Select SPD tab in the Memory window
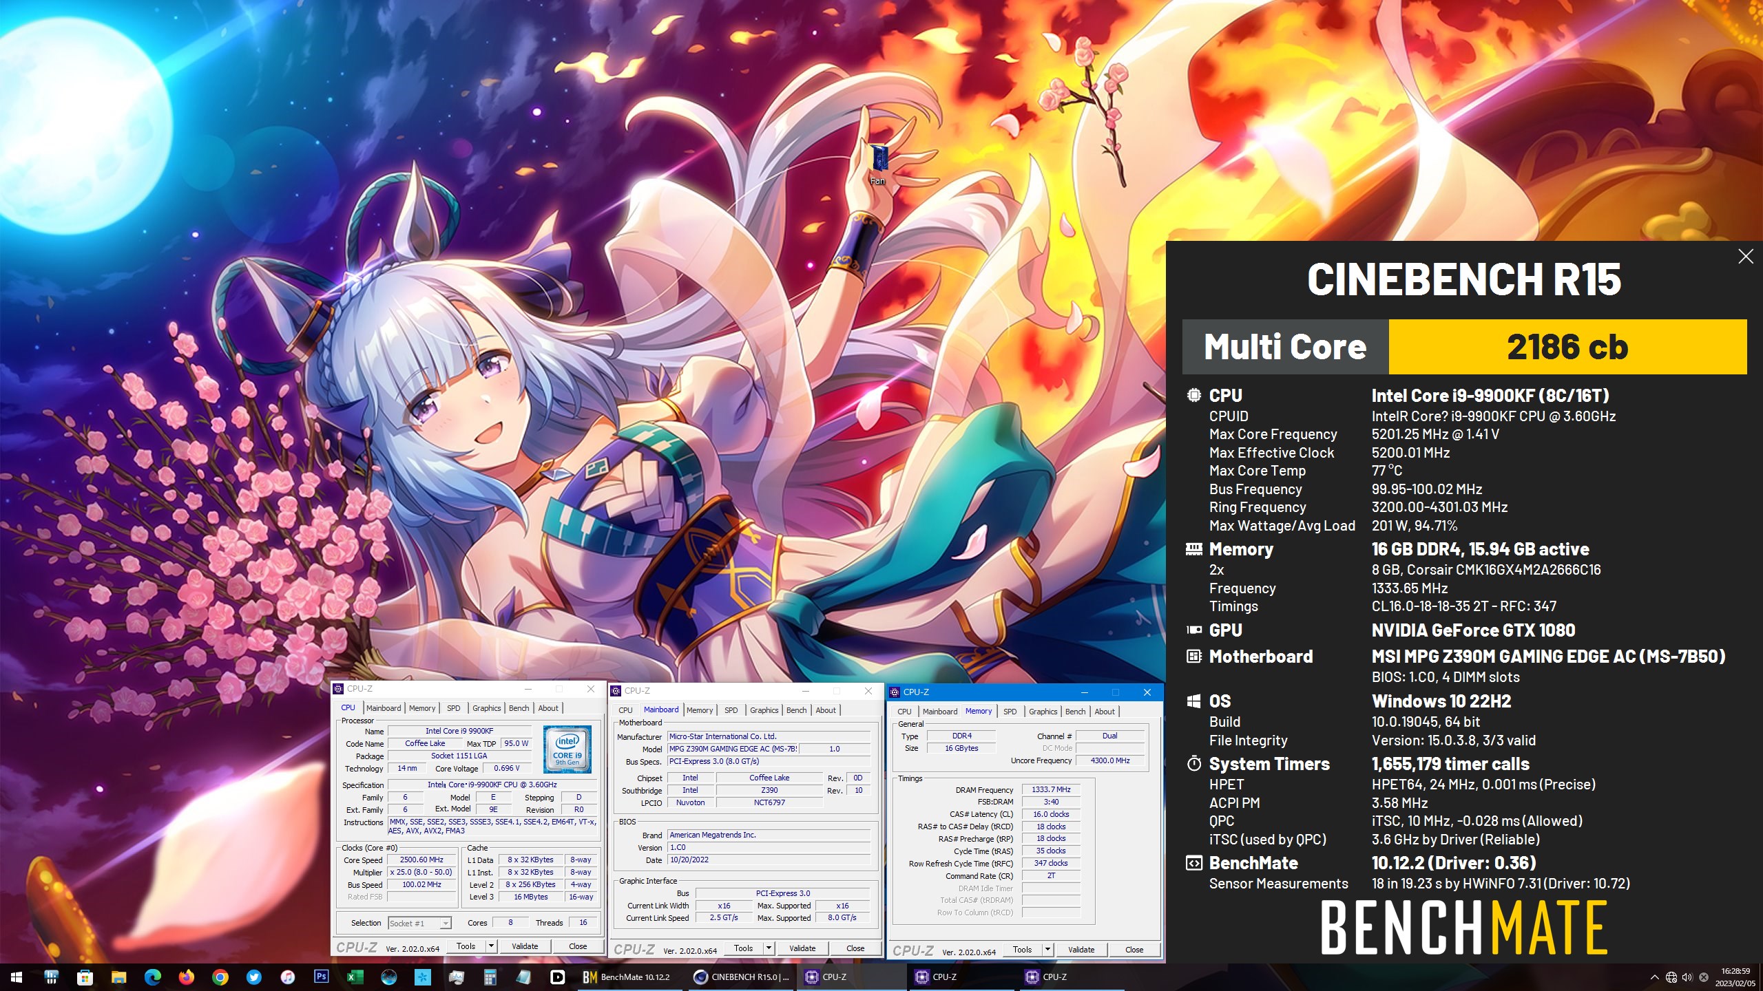The width and height of the screenshot is (1763, 991). pos(1010,712)
